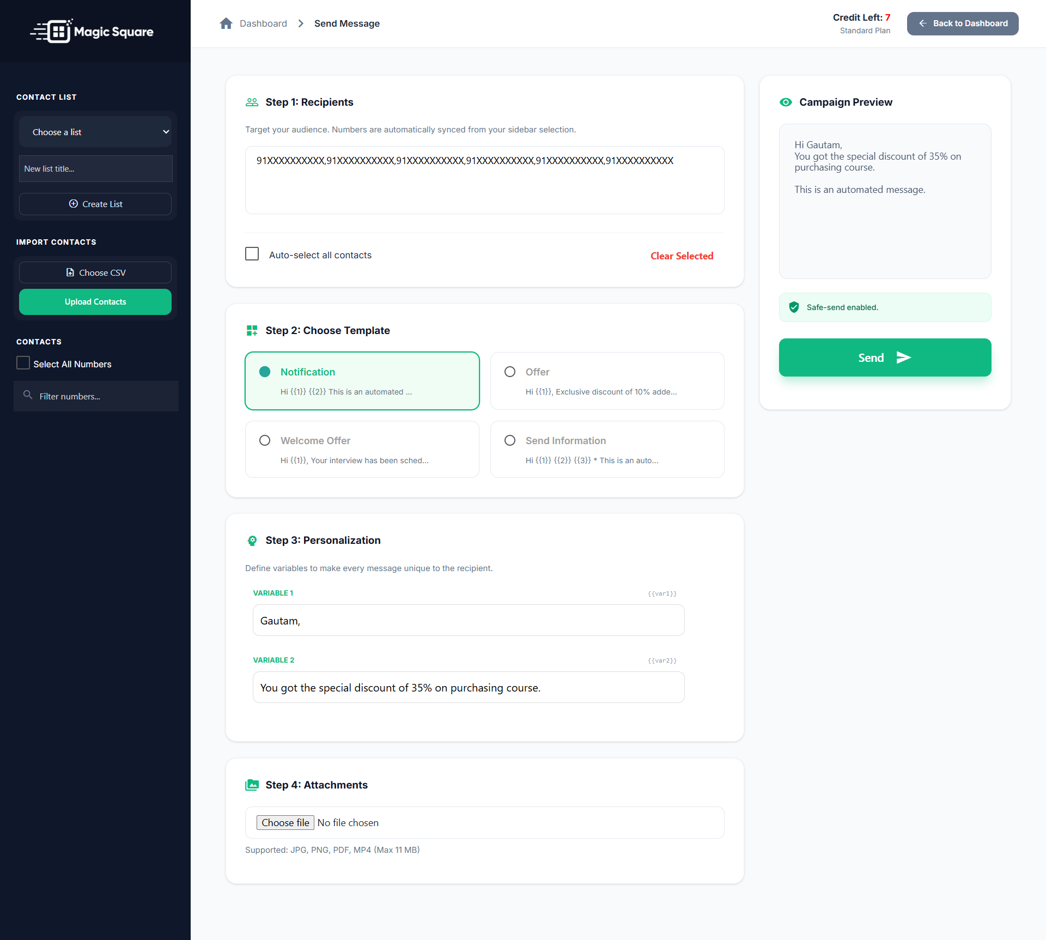This screenshot has width=1046, height=940.
Task: Click the breadcrumb chevron separator
Action: pos(301,23)
